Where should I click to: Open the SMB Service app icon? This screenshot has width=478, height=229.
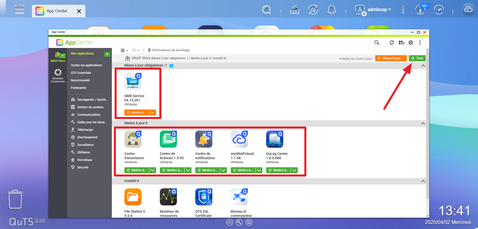pos(133,81)
